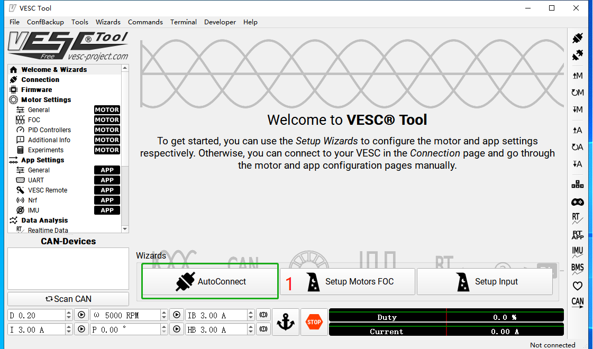This screenshot has width=593, height=349.
Task: Click the Scan CAN button
Action: pos(68,299)
